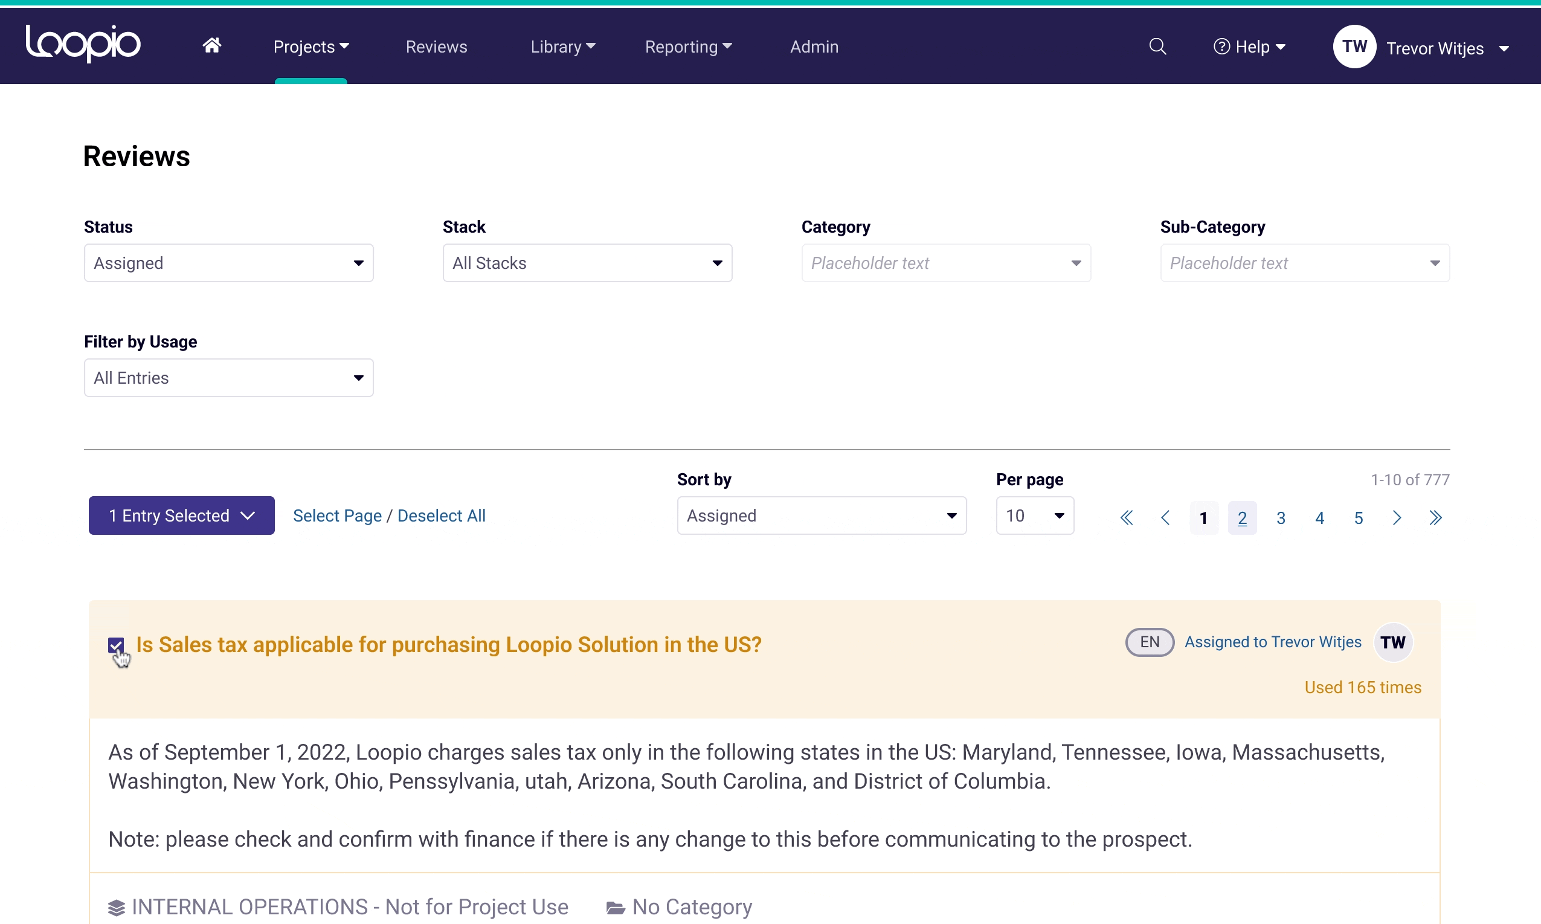Go to next page chevron
The image size is (1541, 924).
1397,517
